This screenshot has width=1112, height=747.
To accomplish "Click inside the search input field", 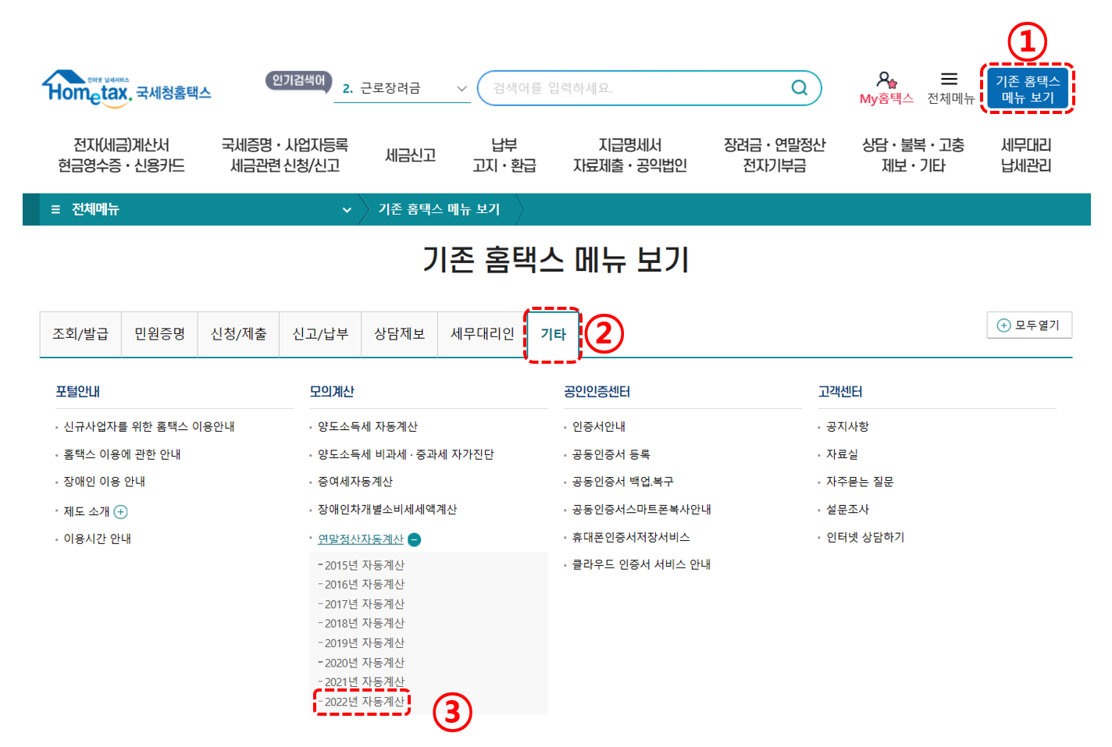I will tap(625, 87).
